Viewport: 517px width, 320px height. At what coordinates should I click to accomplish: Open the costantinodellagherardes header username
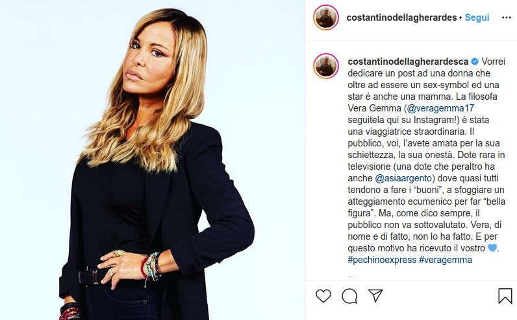(401, 17)
